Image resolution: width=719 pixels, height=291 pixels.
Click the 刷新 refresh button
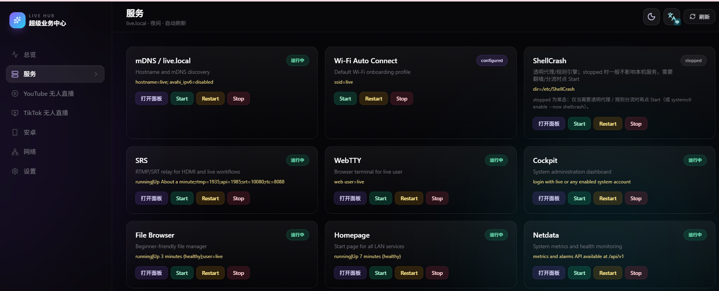(699, 16)
